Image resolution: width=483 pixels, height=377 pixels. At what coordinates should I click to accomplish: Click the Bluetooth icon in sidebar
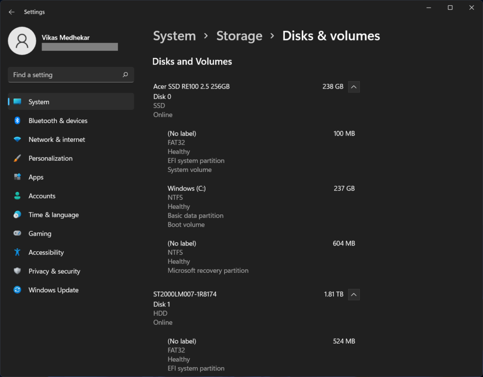17,121
